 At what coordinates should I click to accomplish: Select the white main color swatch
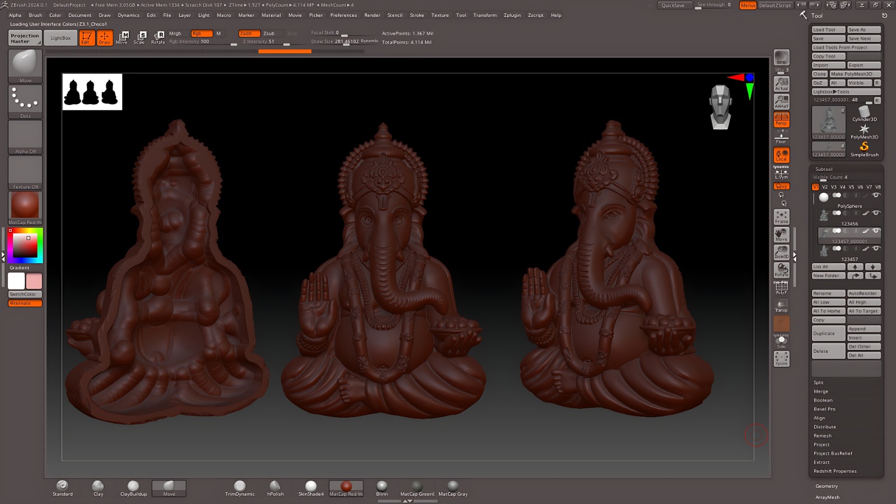coord(16,281)
